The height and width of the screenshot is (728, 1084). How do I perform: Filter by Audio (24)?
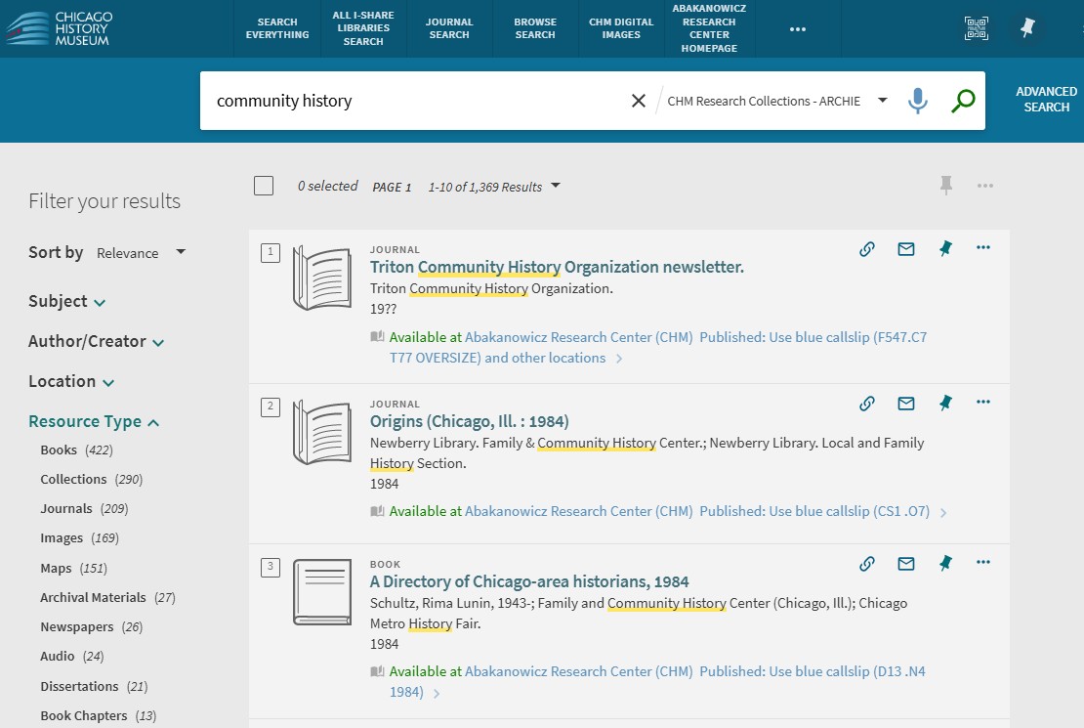(72, 656)
